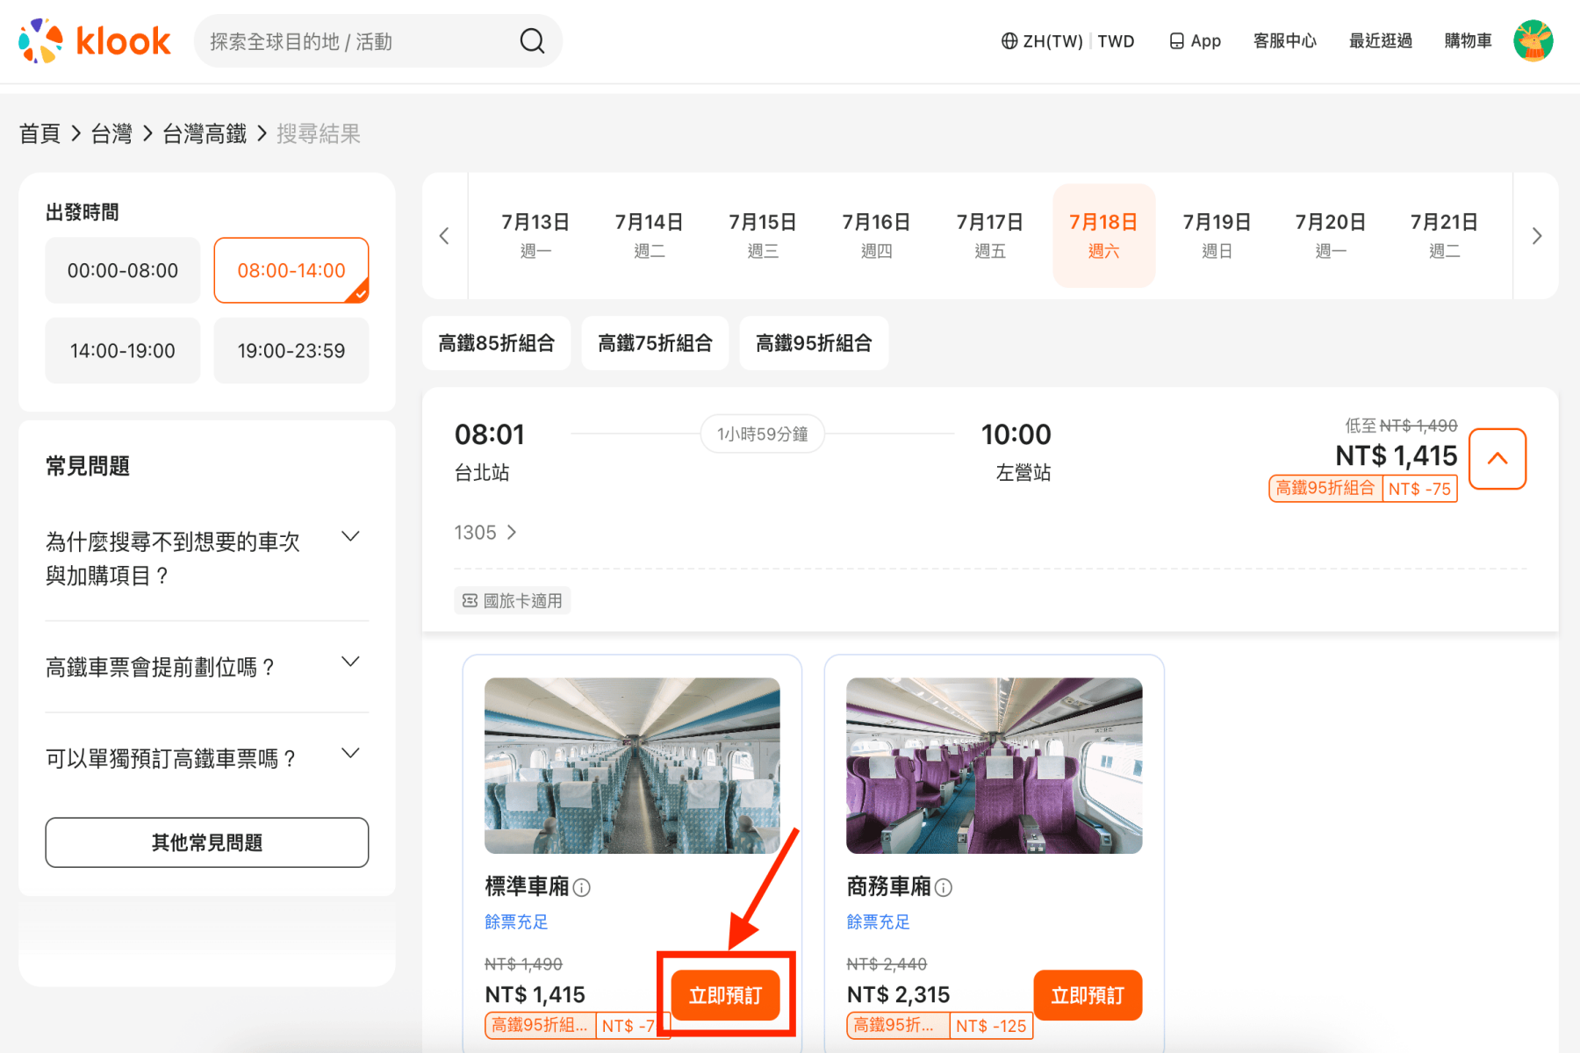This screenshot has width=1580, height=1053.
Task: Select departure time 00:00-08:00
Action: tap(123, 270)
